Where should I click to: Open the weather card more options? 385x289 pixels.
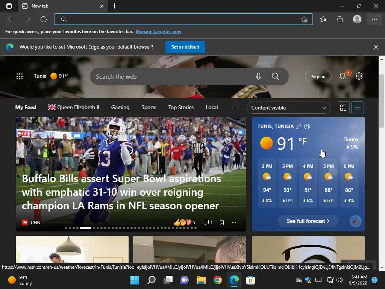(x=354, y=126)
